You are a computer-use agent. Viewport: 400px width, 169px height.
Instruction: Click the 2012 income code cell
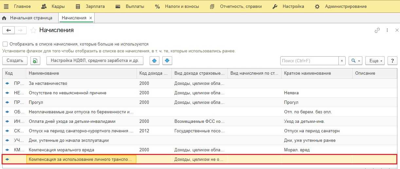154,131
